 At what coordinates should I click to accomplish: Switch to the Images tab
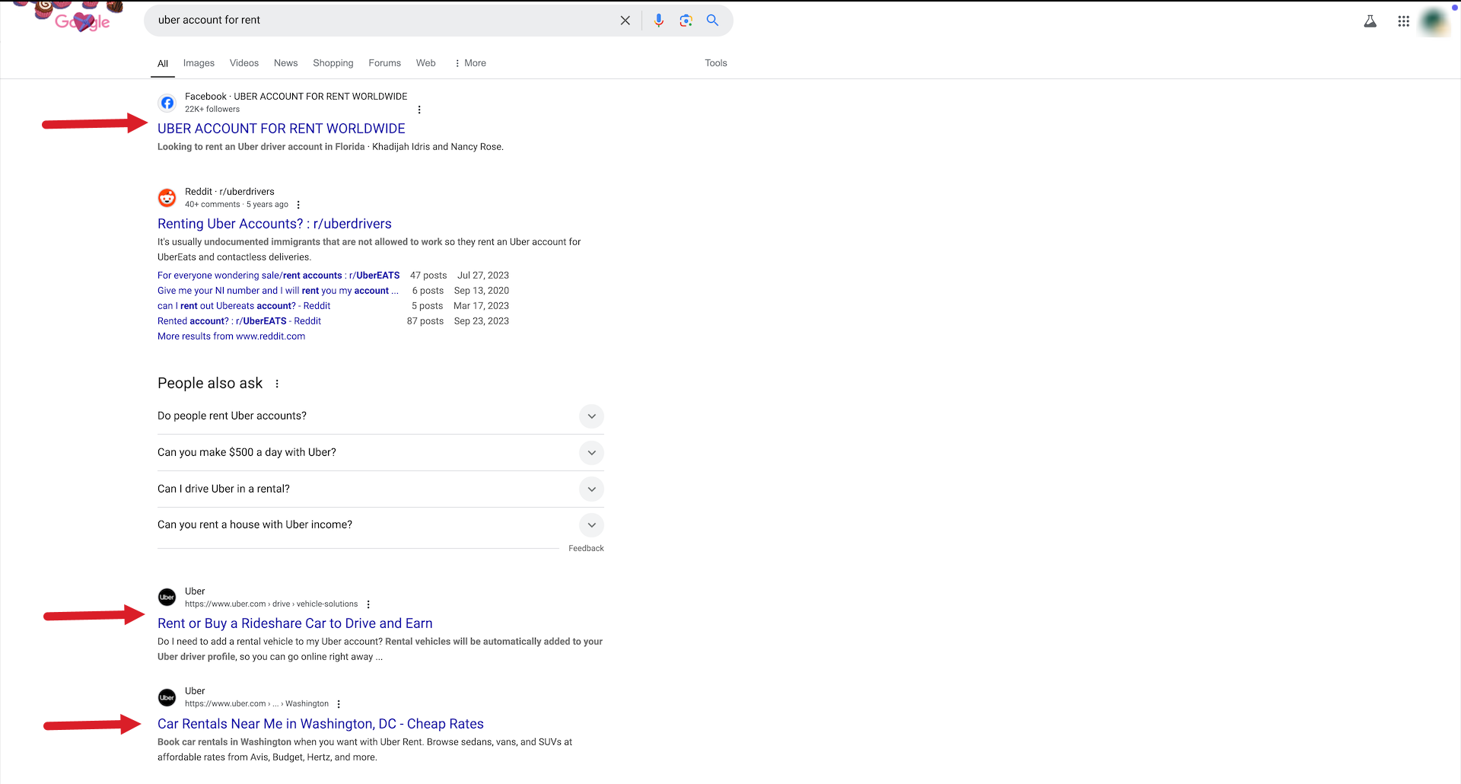199,63
